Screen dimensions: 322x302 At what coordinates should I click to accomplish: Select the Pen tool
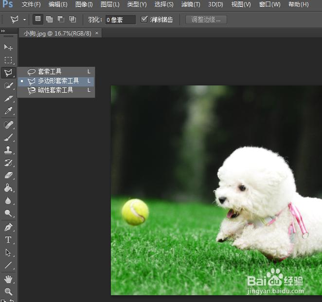click(x=8, y=227)
